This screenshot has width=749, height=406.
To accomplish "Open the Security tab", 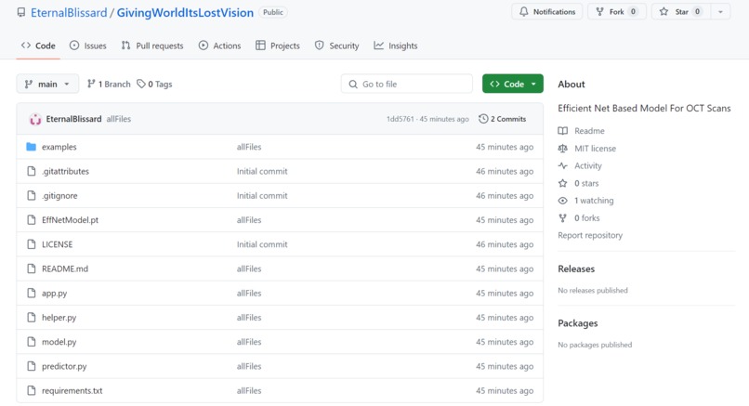I will click(336, 46).
